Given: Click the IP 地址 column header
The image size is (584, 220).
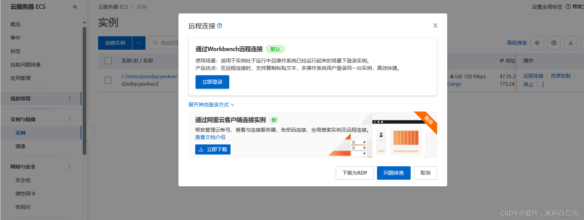Looking at the screenshot, I should click(x=507, y=61).
